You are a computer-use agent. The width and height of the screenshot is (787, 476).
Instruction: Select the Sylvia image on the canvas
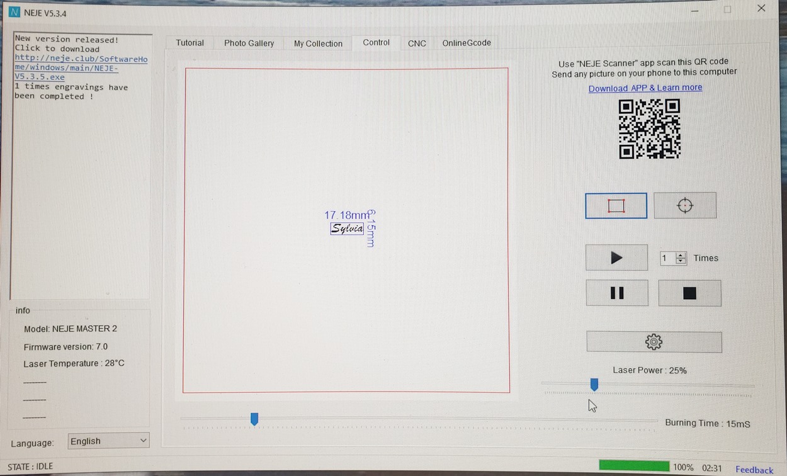[x=347, y=229]
